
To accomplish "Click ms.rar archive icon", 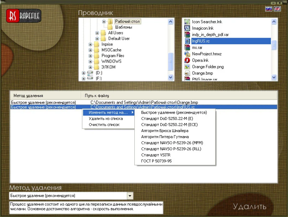I will [187, 47].
